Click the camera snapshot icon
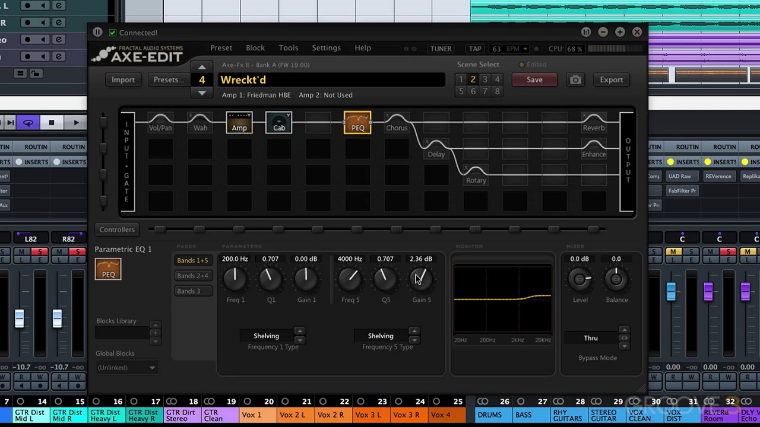The height and width of the screenshot is (427, 760). (575, 79)
